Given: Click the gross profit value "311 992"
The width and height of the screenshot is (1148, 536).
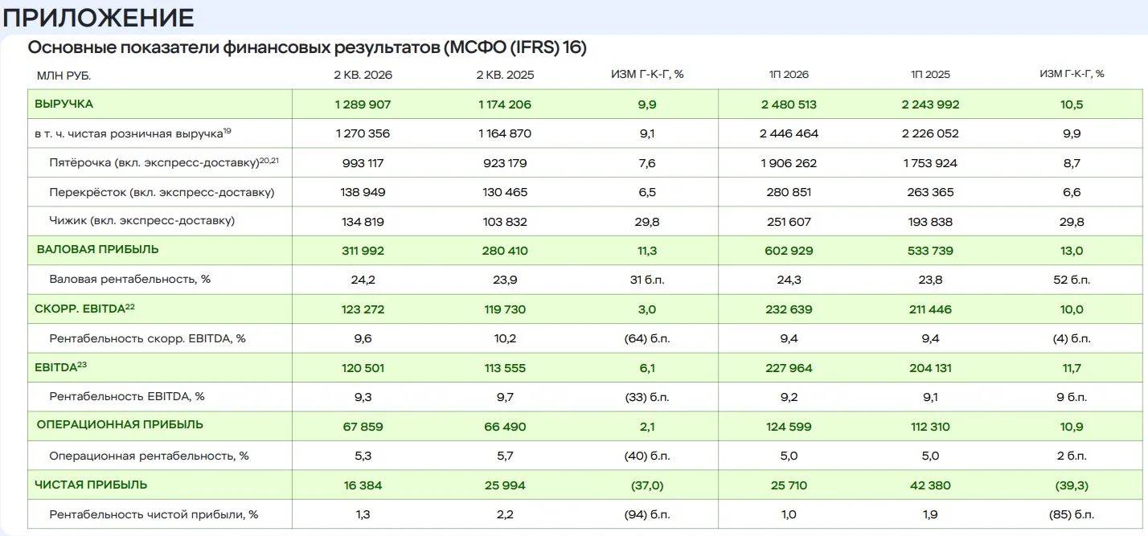Looking at the screenshot, I should 363,251.
